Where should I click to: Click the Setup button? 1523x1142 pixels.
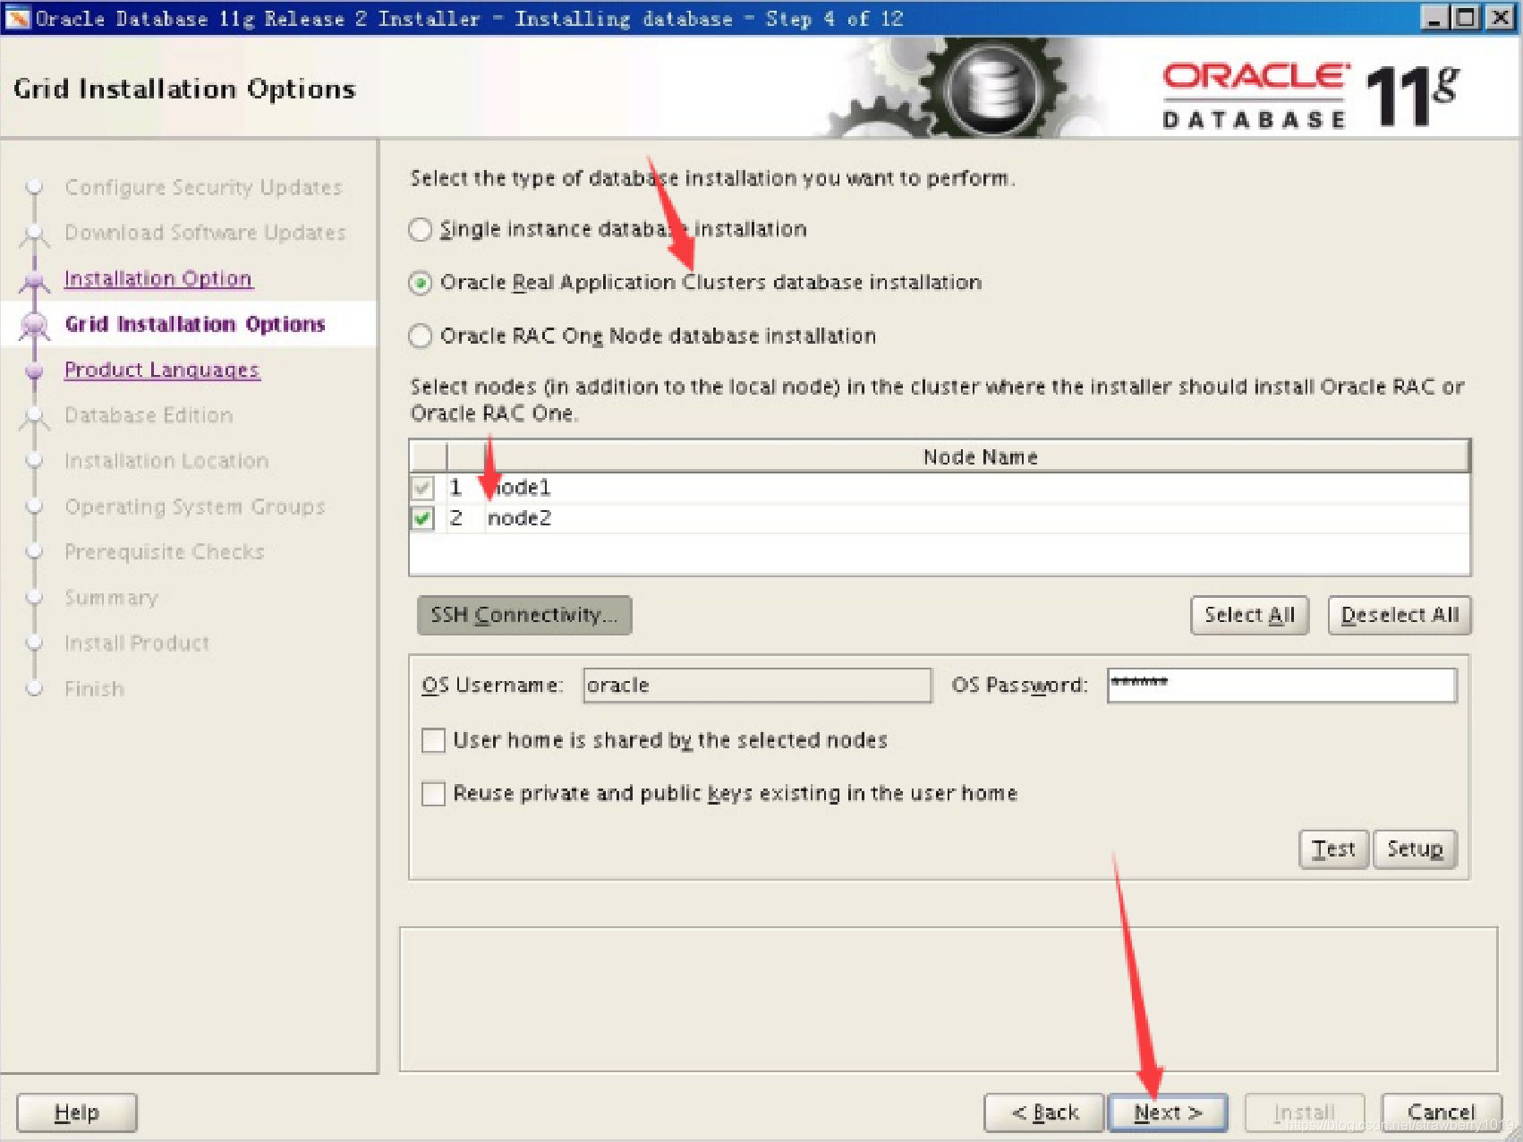1415,849
